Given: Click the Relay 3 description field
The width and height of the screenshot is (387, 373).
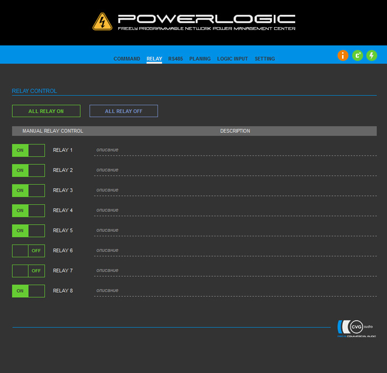Looking at the screenshot, I should coord(235,190).
